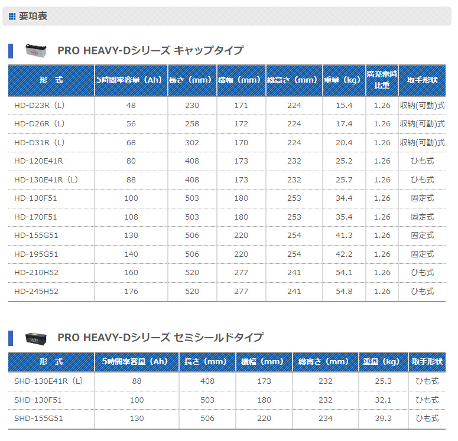Click capacity value 88 in SHD-130E41R row
458x441 pixels.
tap(137, 381)
